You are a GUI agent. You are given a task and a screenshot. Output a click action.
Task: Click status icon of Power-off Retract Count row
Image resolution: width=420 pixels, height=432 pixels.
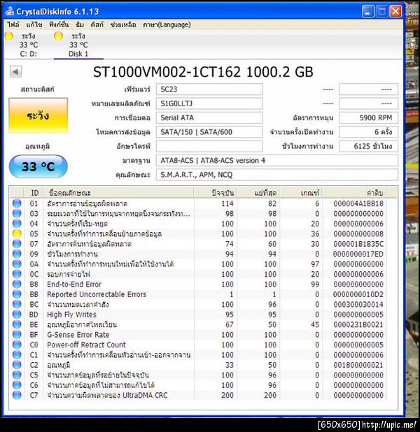click(x=17, y=345)
